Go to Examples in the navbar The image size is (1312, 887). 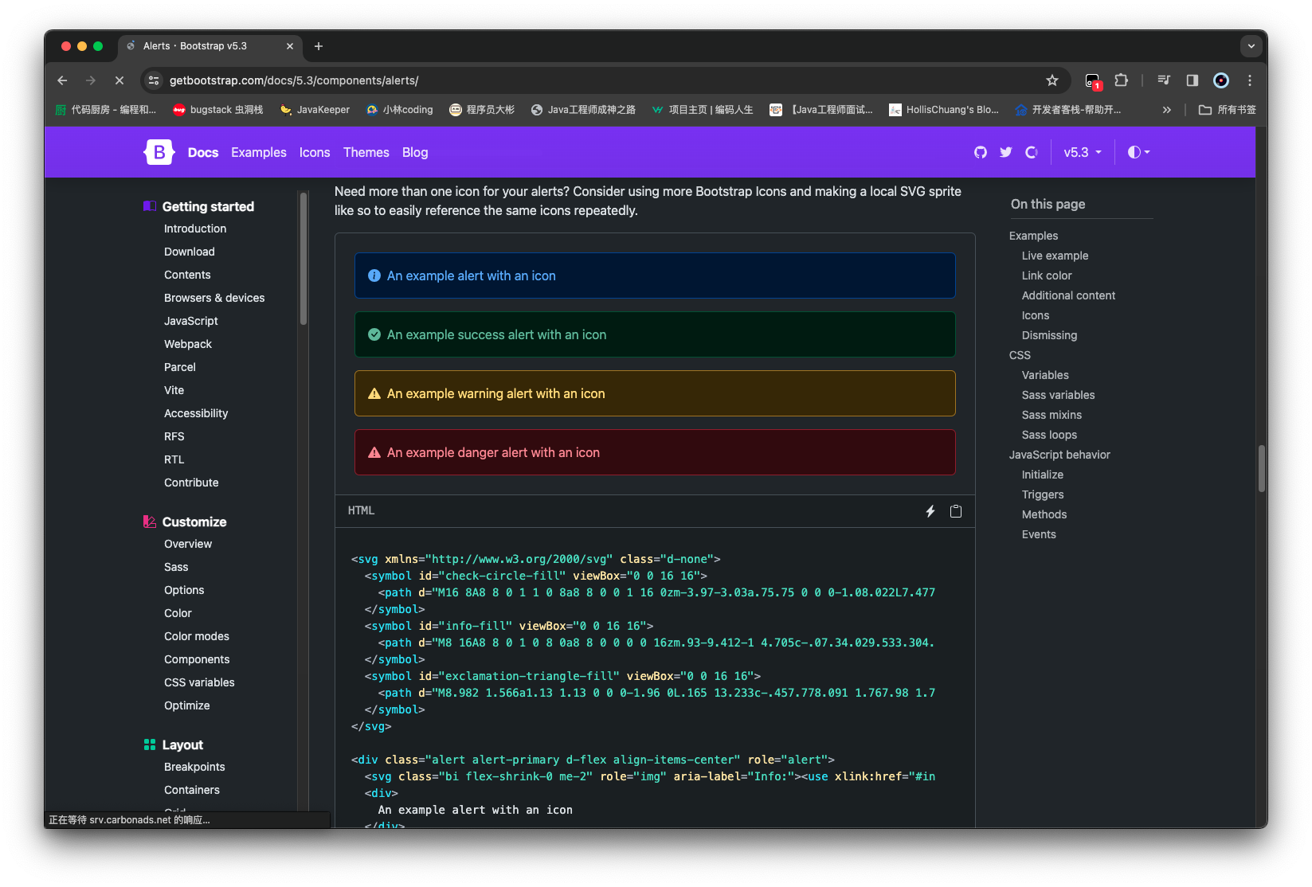click(x=259, y=152)
